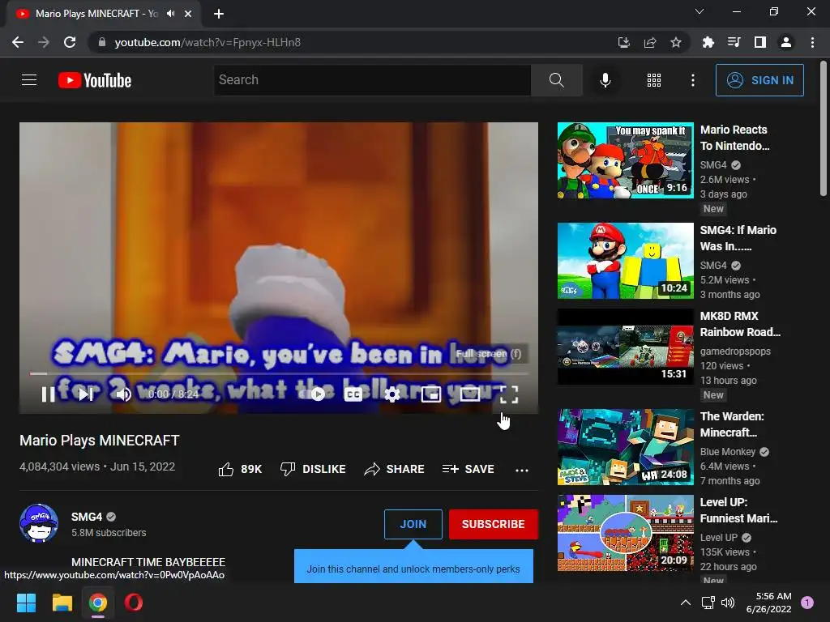This screenshot has width=830, height=622.
Task: Open the tab search chevron
Action: pos(700,11)
